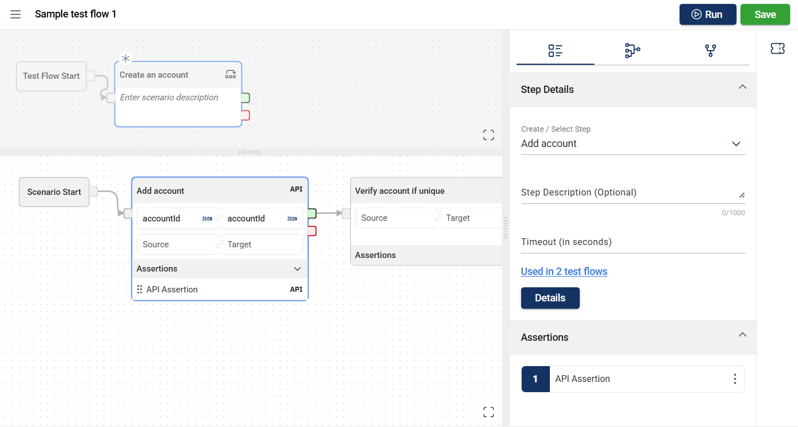Click the scenario icon on Create an account node
Screen dimensions: 798x427
pos(230,74)
